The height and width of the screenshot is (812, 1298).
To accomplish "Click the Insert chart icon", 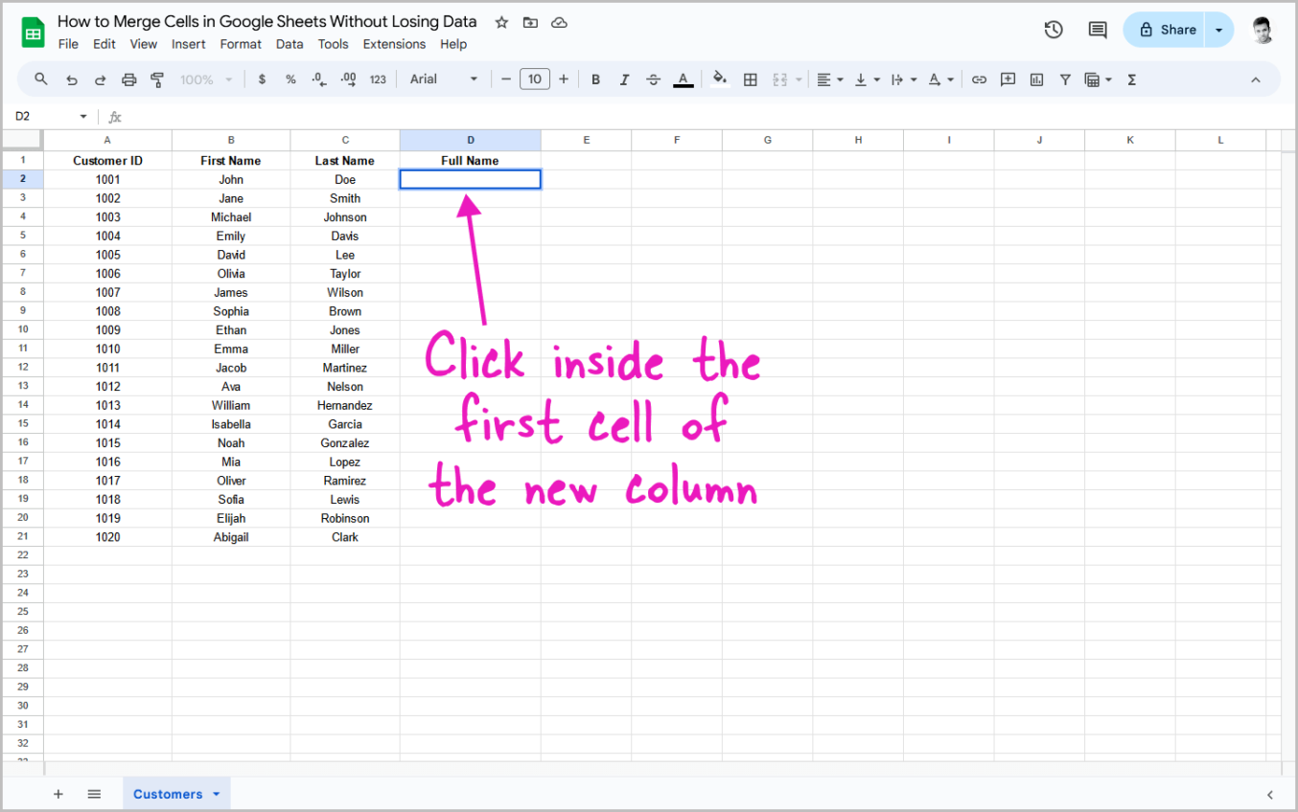I will [1036, 79].
